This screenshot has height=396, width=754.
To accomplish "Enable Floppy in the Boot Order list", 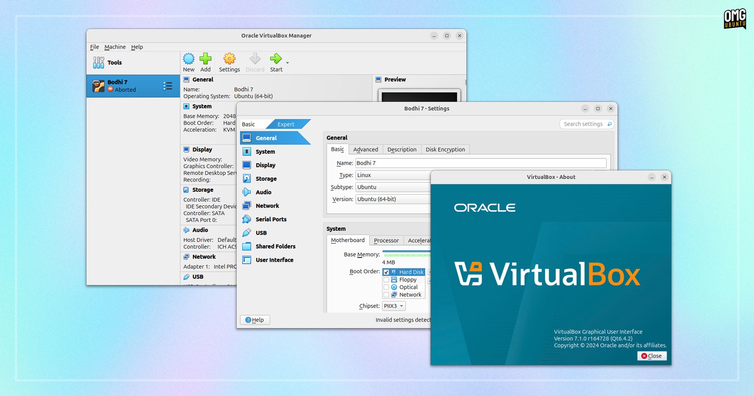I will coord(386,279).
